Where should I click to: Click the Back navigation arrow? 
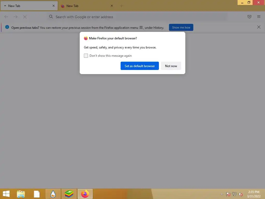[x=6, y=17]
